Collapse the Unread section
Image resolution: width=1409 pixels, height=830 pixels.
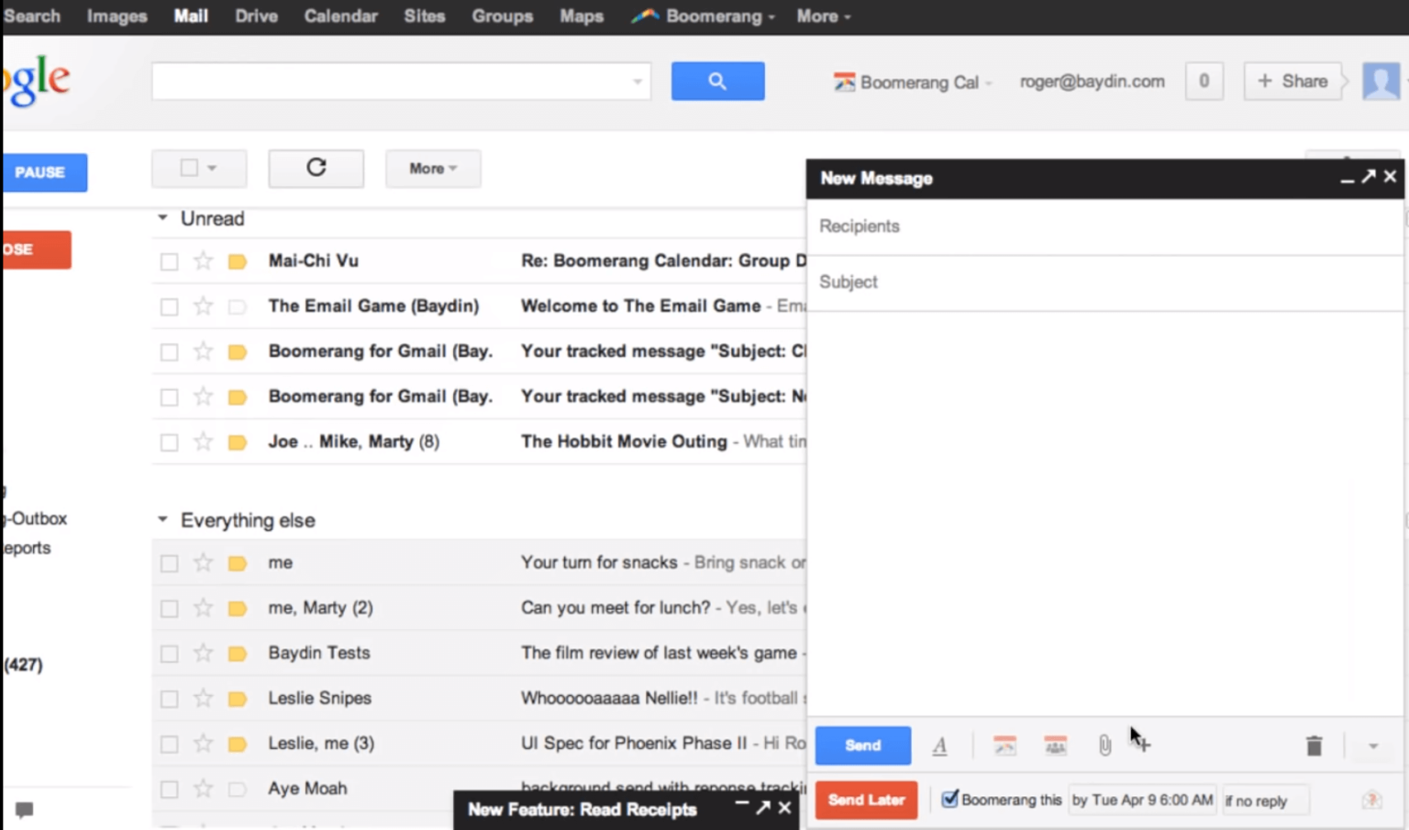point(161,218)
